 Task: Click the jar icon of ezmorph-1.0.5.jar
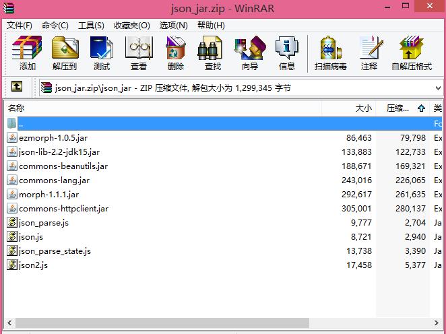tap(12, 137)
